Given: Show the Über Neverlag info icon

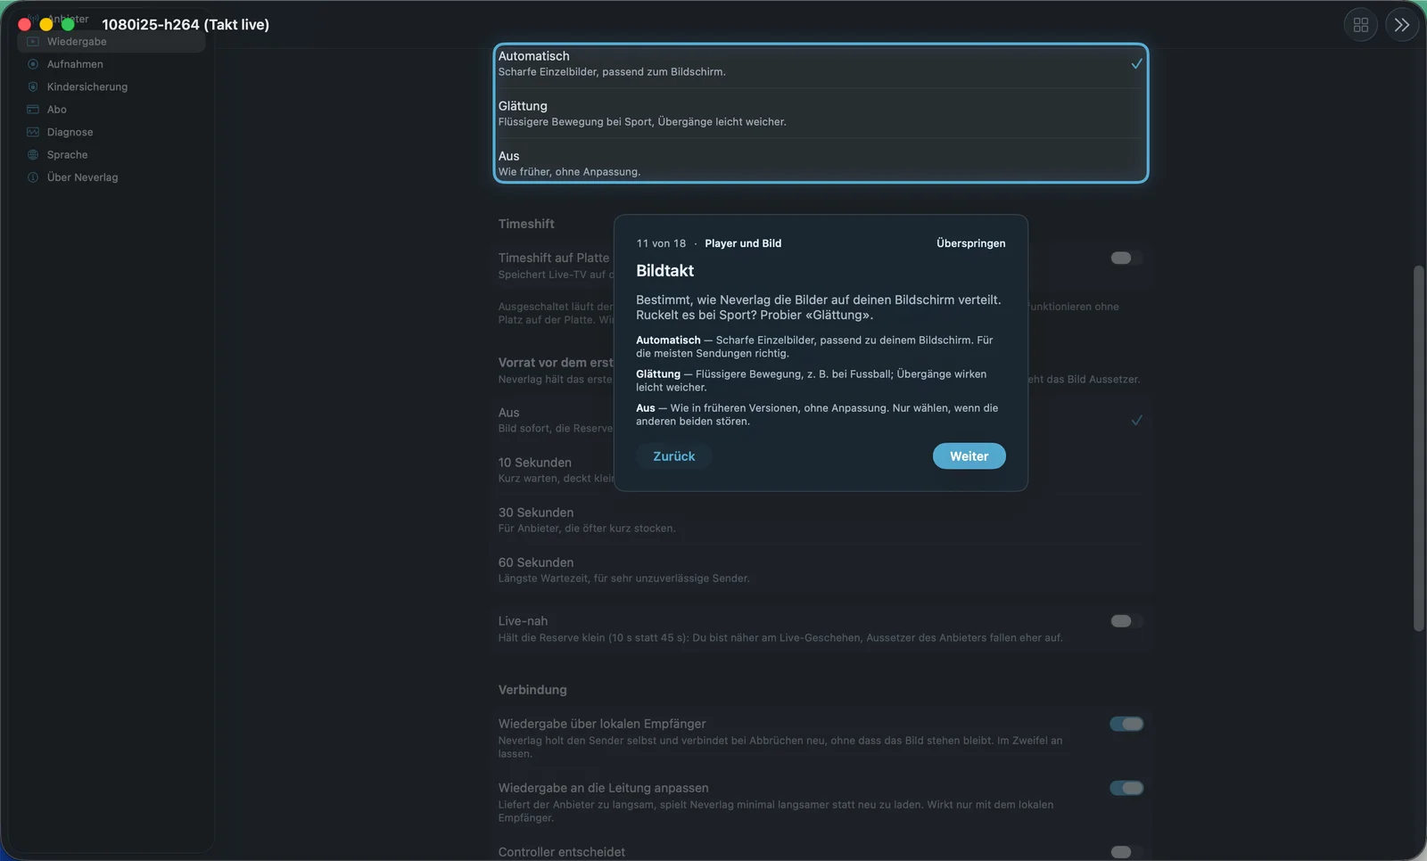Looking at the screenshot, I should pyautogui.click(x=33, y=177).
